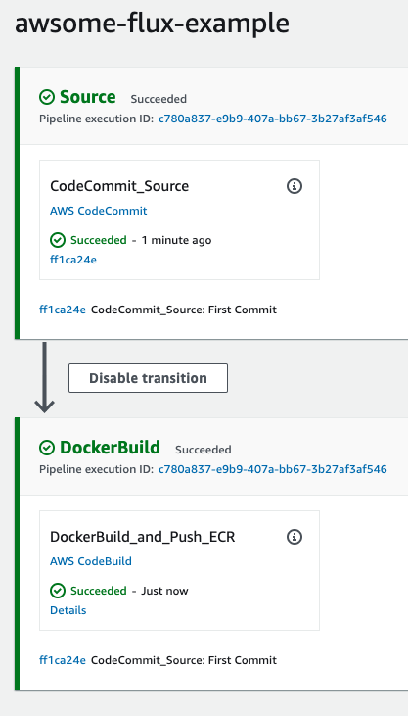This screenshot has width=408, height=716.
Task: Open commit ff1ca24e inside CodeCommit_Source card
Action: [x=73, y=260]
